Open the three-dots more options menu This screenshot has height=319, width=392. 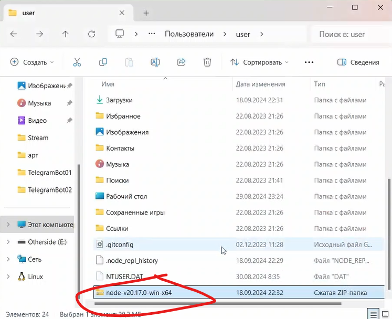[x=310, y=62]
